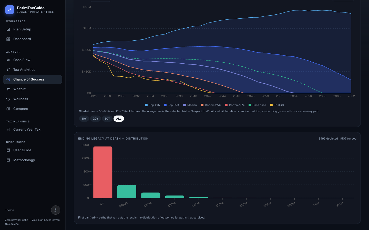The height and width of the screenshot is (230, 369).
Task: Select What-If in the sidebar
Action: [x=33, y=89]
